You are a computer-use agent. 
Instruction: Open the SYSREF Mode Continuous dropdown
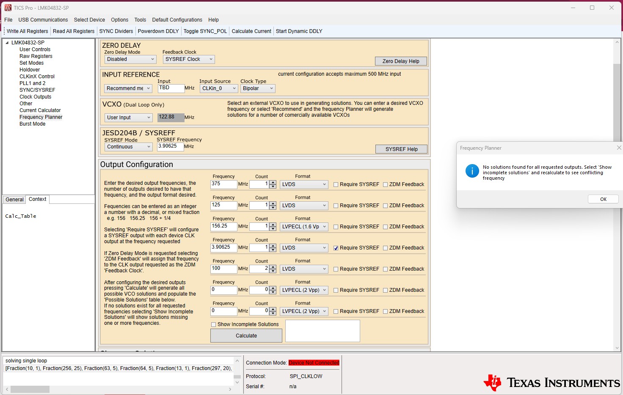[128, 147]
